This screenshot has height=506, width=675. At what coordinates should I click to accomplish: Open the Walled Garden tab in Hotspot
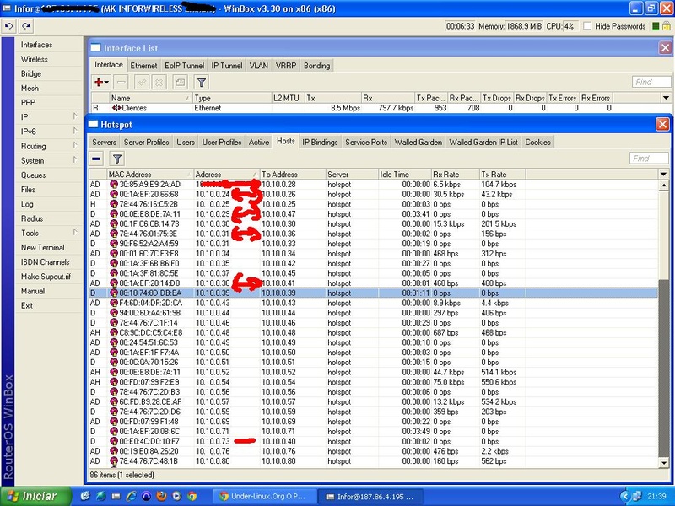(x=418, y=143)
